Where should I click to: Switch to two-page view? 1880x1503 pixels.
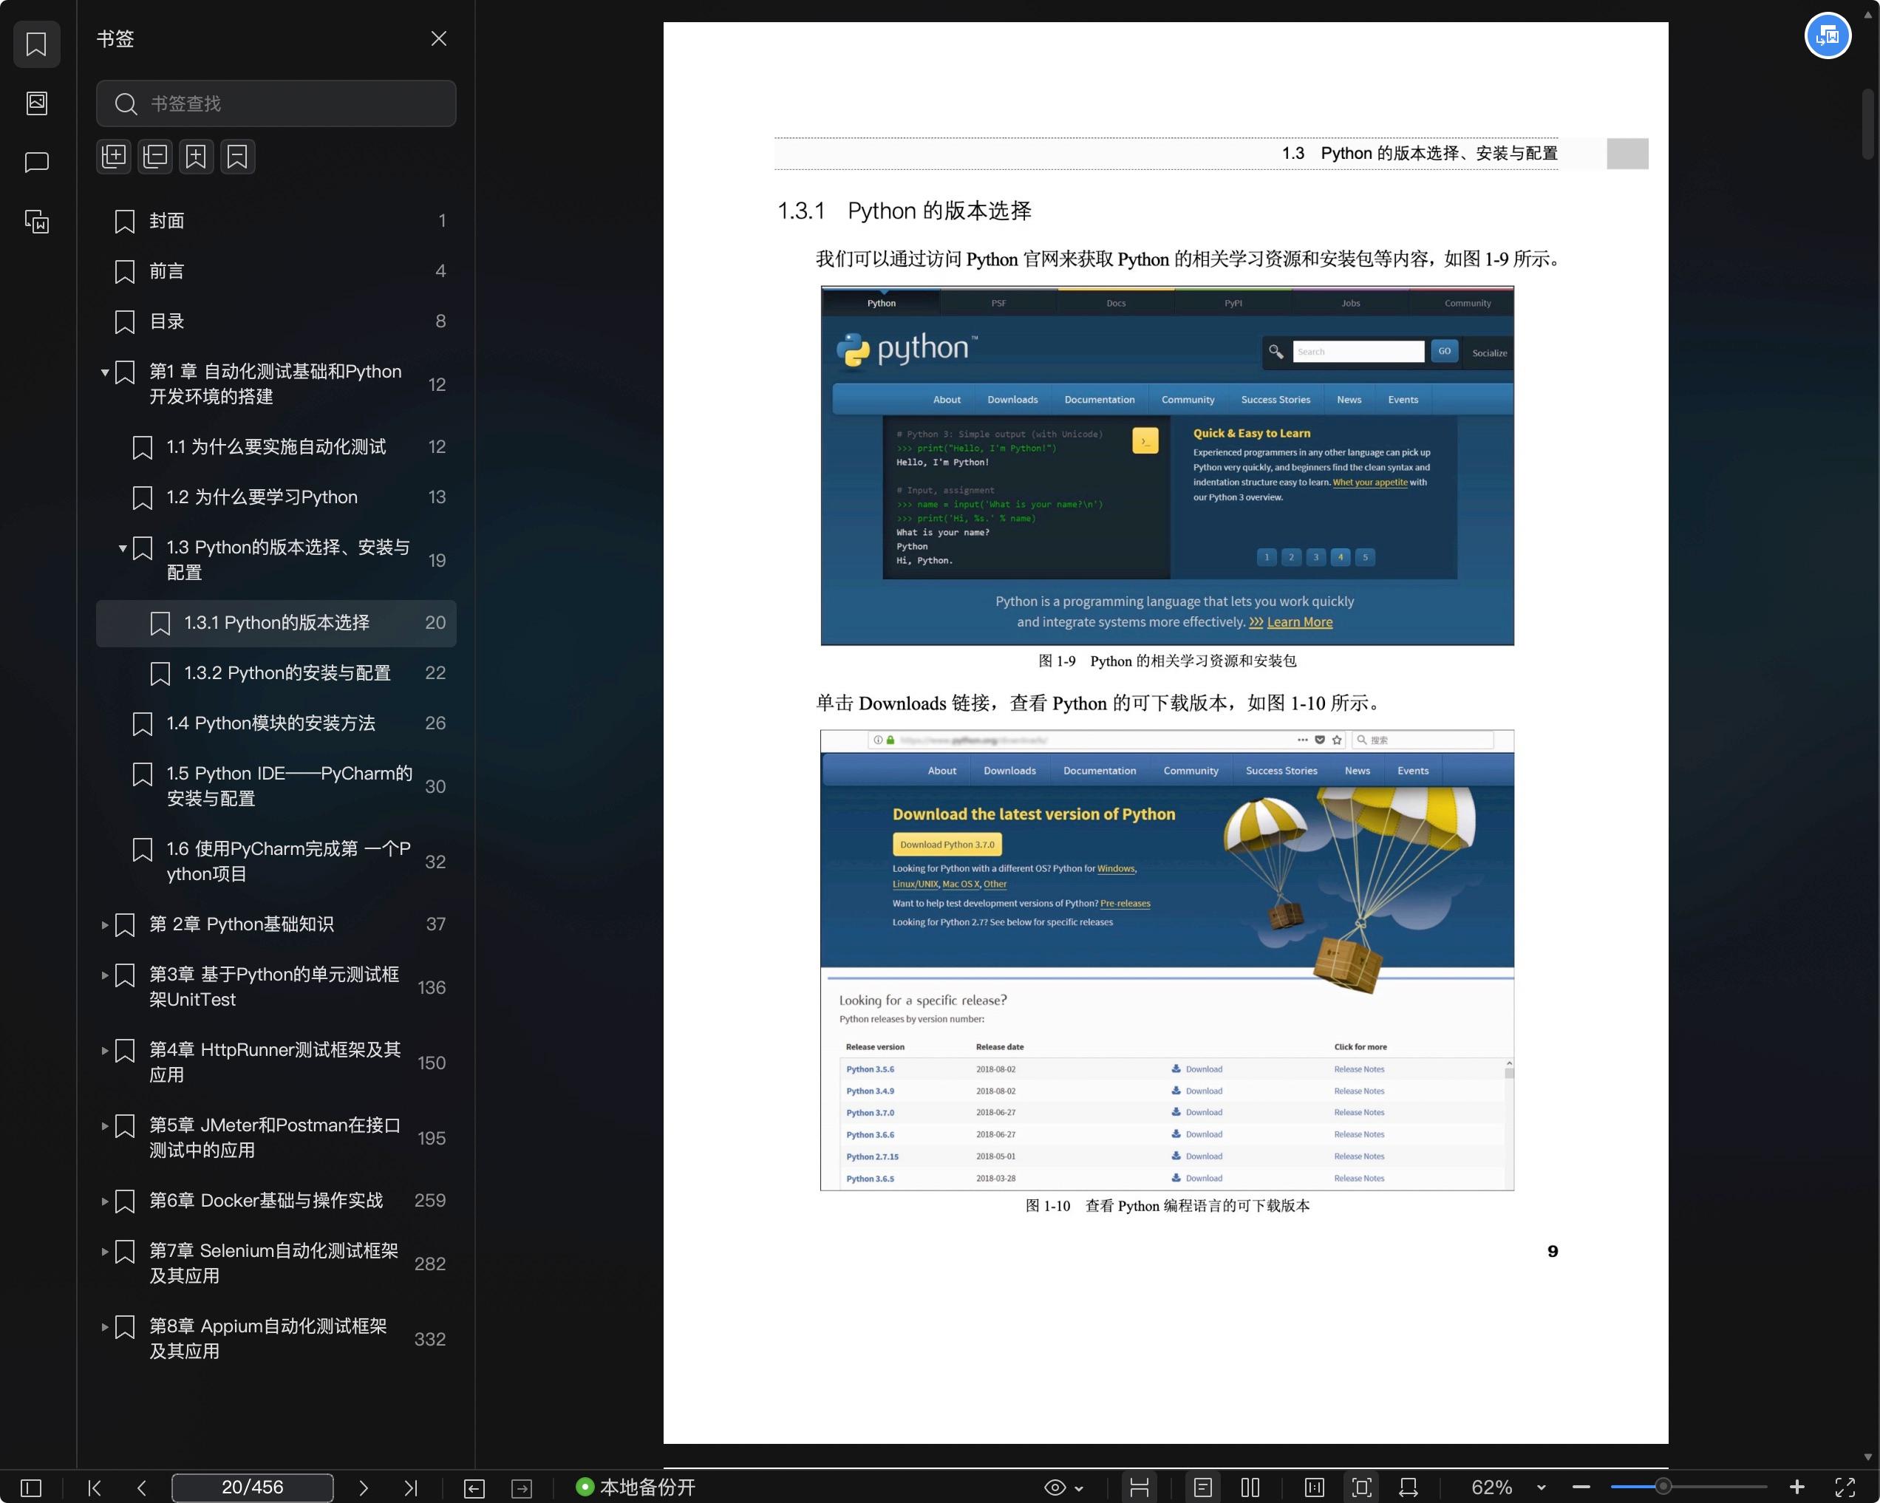tap(1250, 1487)
